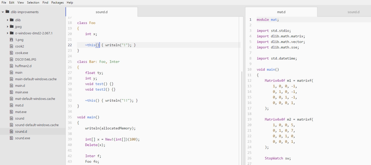
Task: Click line number 35 in sound.d gutter
Action: pyautogui.click(x=69, y=117)
